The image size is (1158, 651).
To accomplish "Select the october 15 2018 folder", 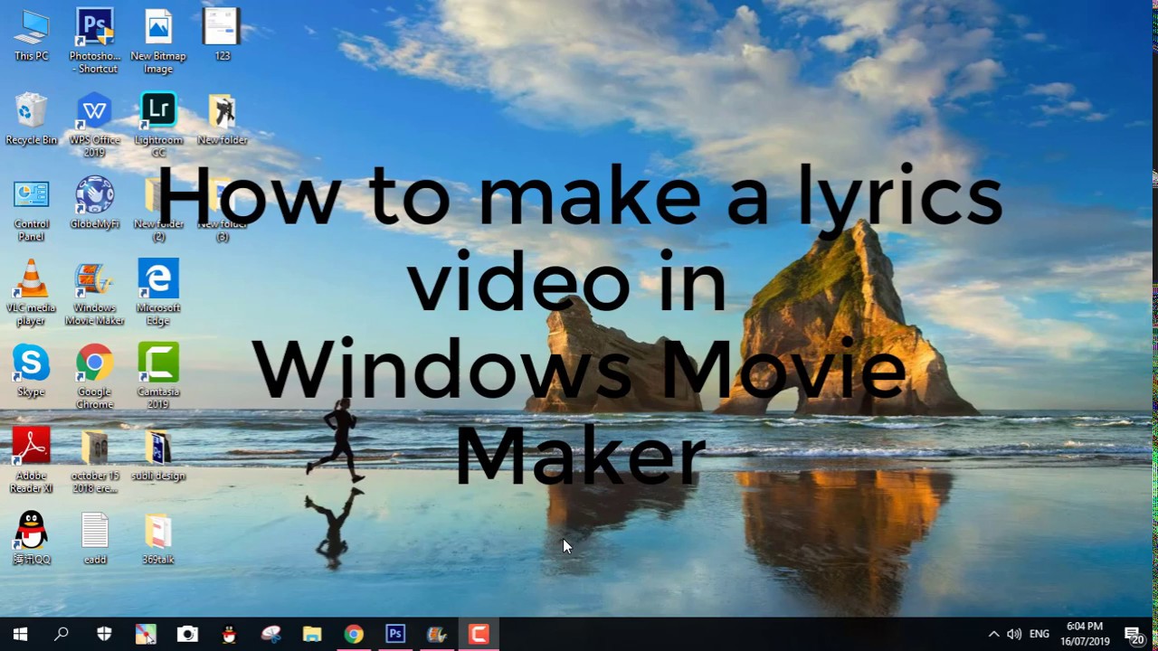I will (94, 461).
